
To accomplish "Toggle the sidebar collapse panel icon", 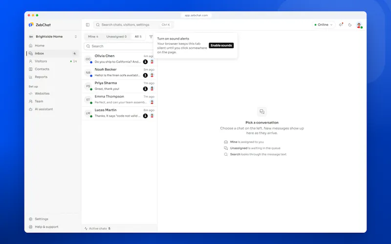I will [x=87, y=25].
